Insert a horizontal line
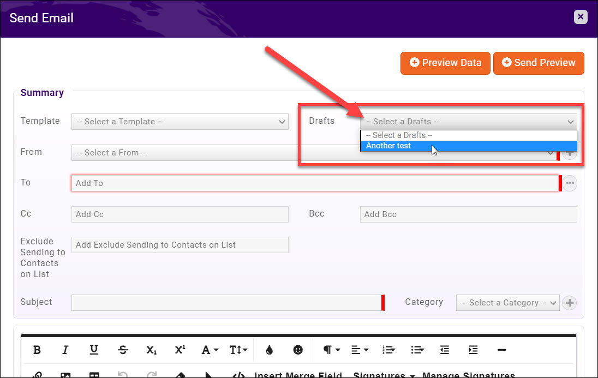Viewport: 598px width, 378px height. click(501, 350)
